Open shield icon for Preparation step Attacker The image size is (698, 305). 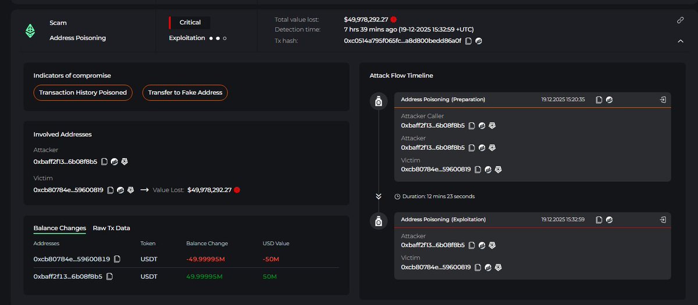pos(492,148)
